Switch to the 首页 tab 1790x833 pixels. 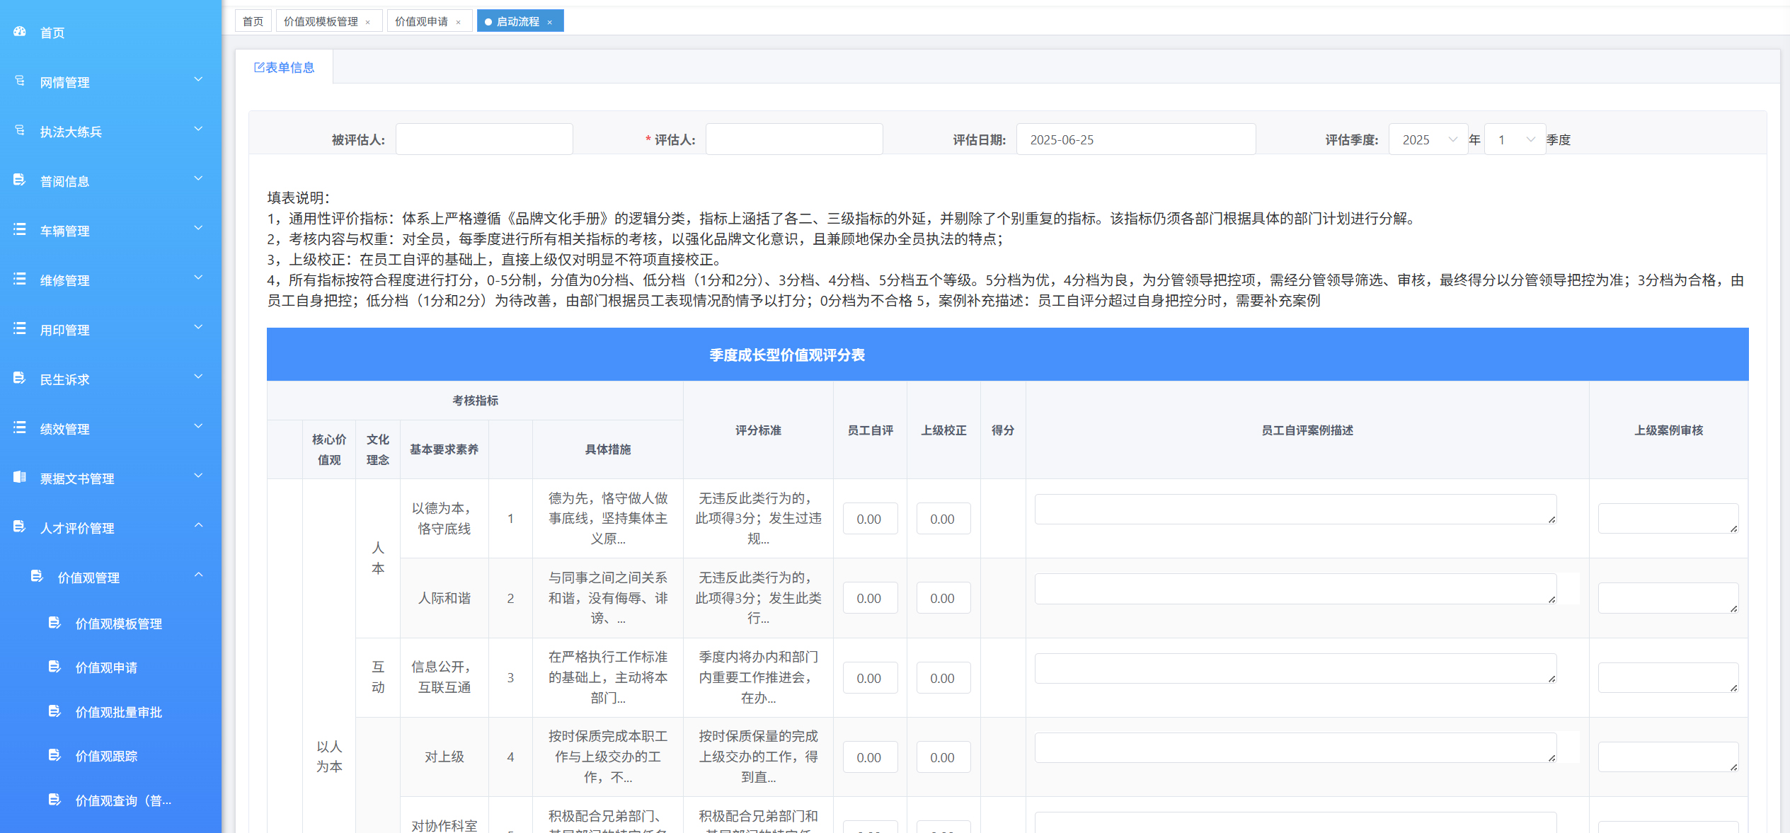pyautogui.click(x=253, y=21)
